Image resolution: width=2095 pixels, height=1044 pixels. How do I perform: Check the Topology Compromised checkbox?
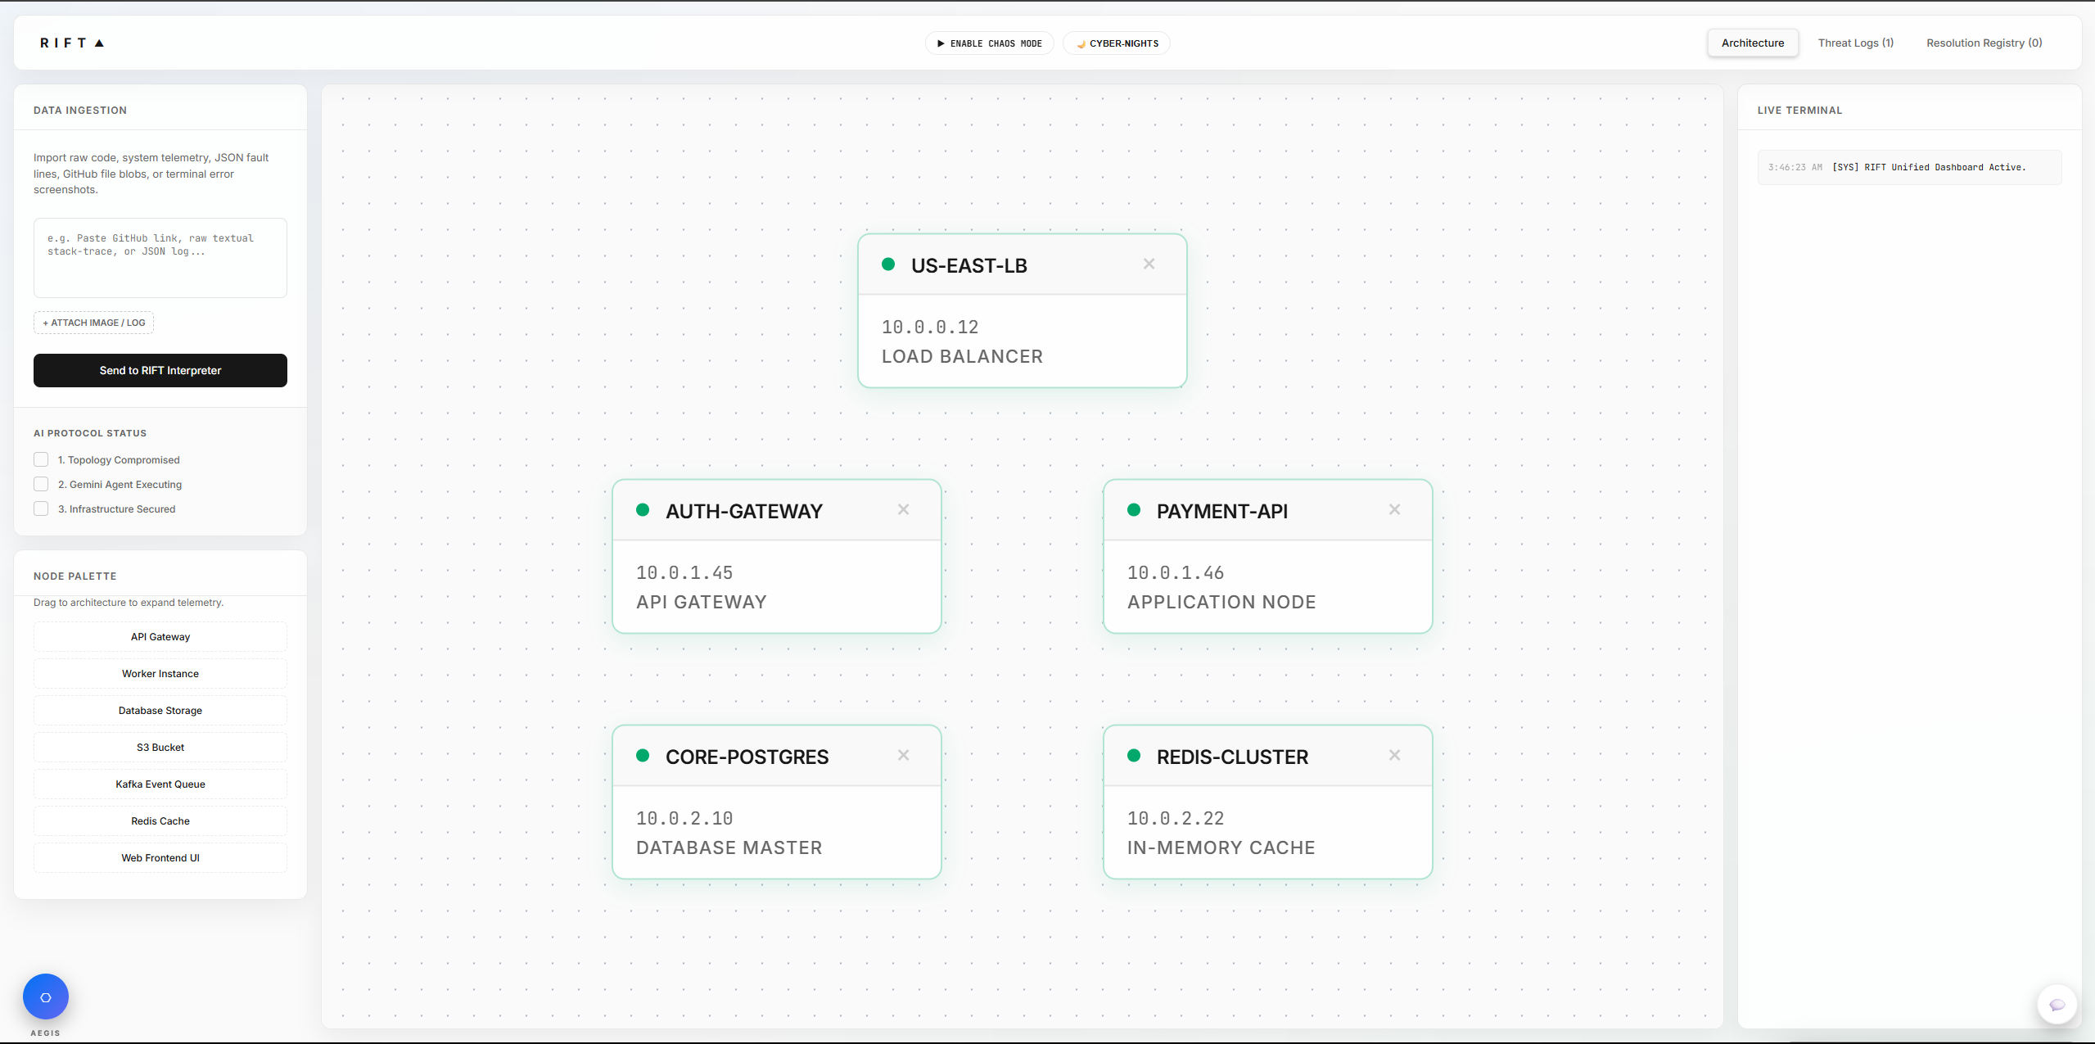[41, 459]
